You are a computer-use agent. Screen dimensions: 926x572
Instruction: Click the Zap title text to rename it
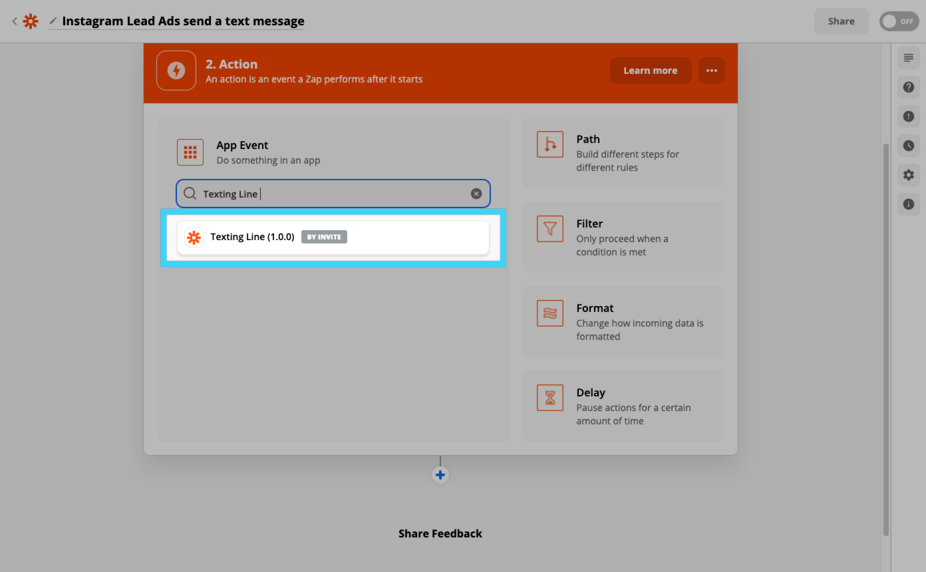(x=183, y=21)
